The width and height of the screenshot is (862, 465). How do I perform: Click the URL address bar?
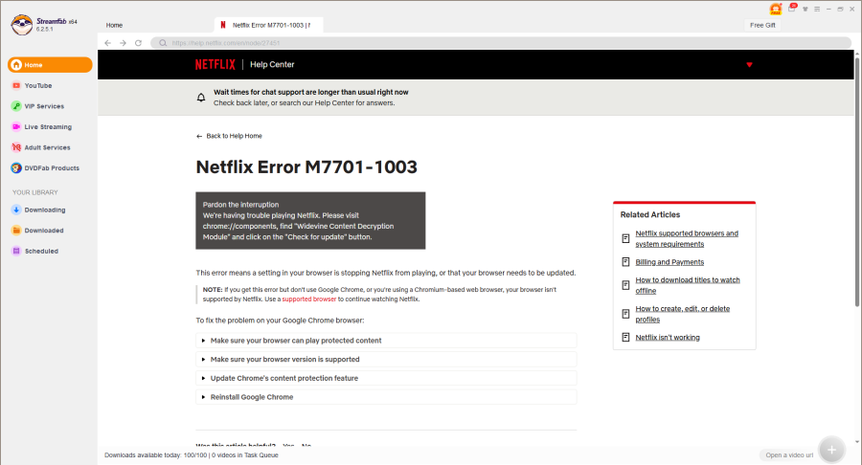click(x=479, y=43)
